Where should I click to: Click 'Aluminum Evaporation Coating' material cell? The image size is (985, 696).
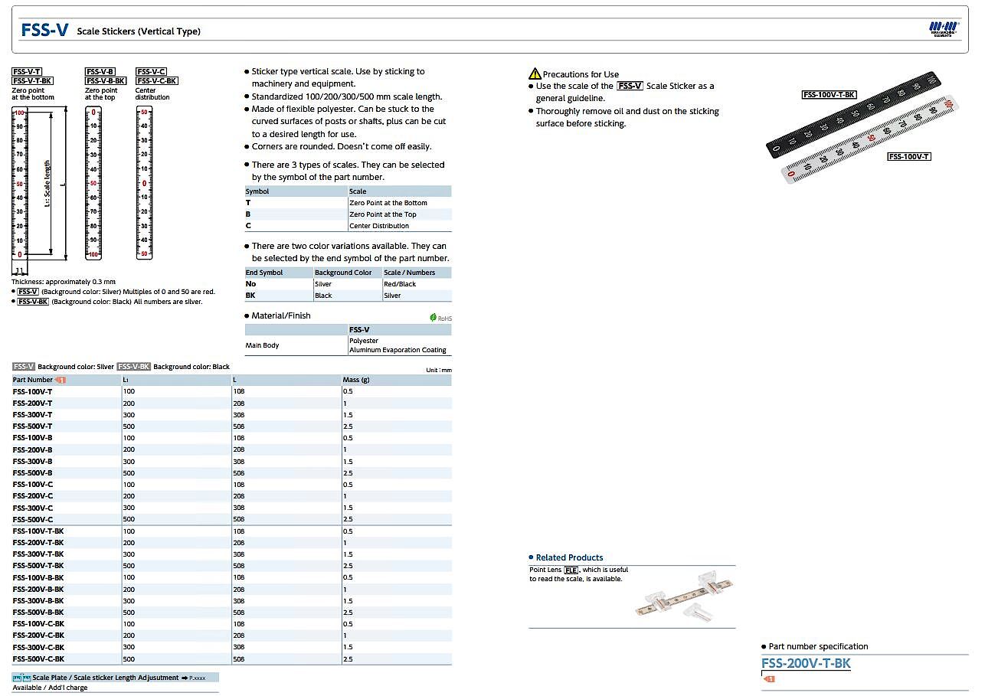tap(398, 350)
